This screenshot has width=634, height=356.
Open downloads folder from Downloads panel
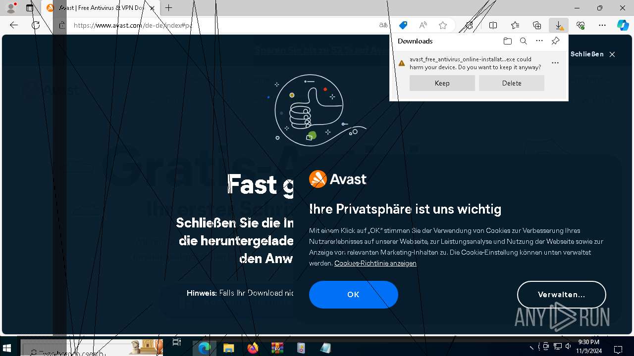(x=507, y=41)
